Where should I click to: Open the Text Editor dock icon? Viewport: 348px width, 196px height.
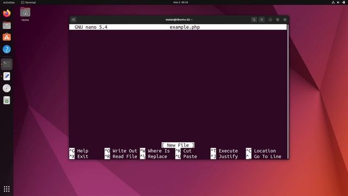(7, 76)
